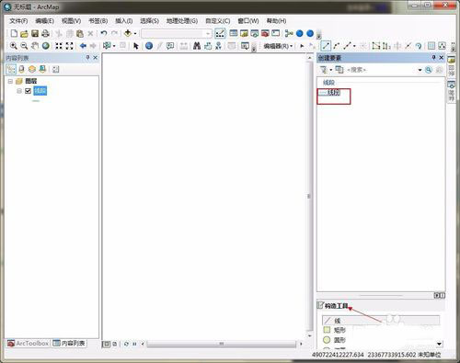This screenshot has width=460, height=363.
Task: Click the Find binoculars icon
Action: [x=197, y=46]
